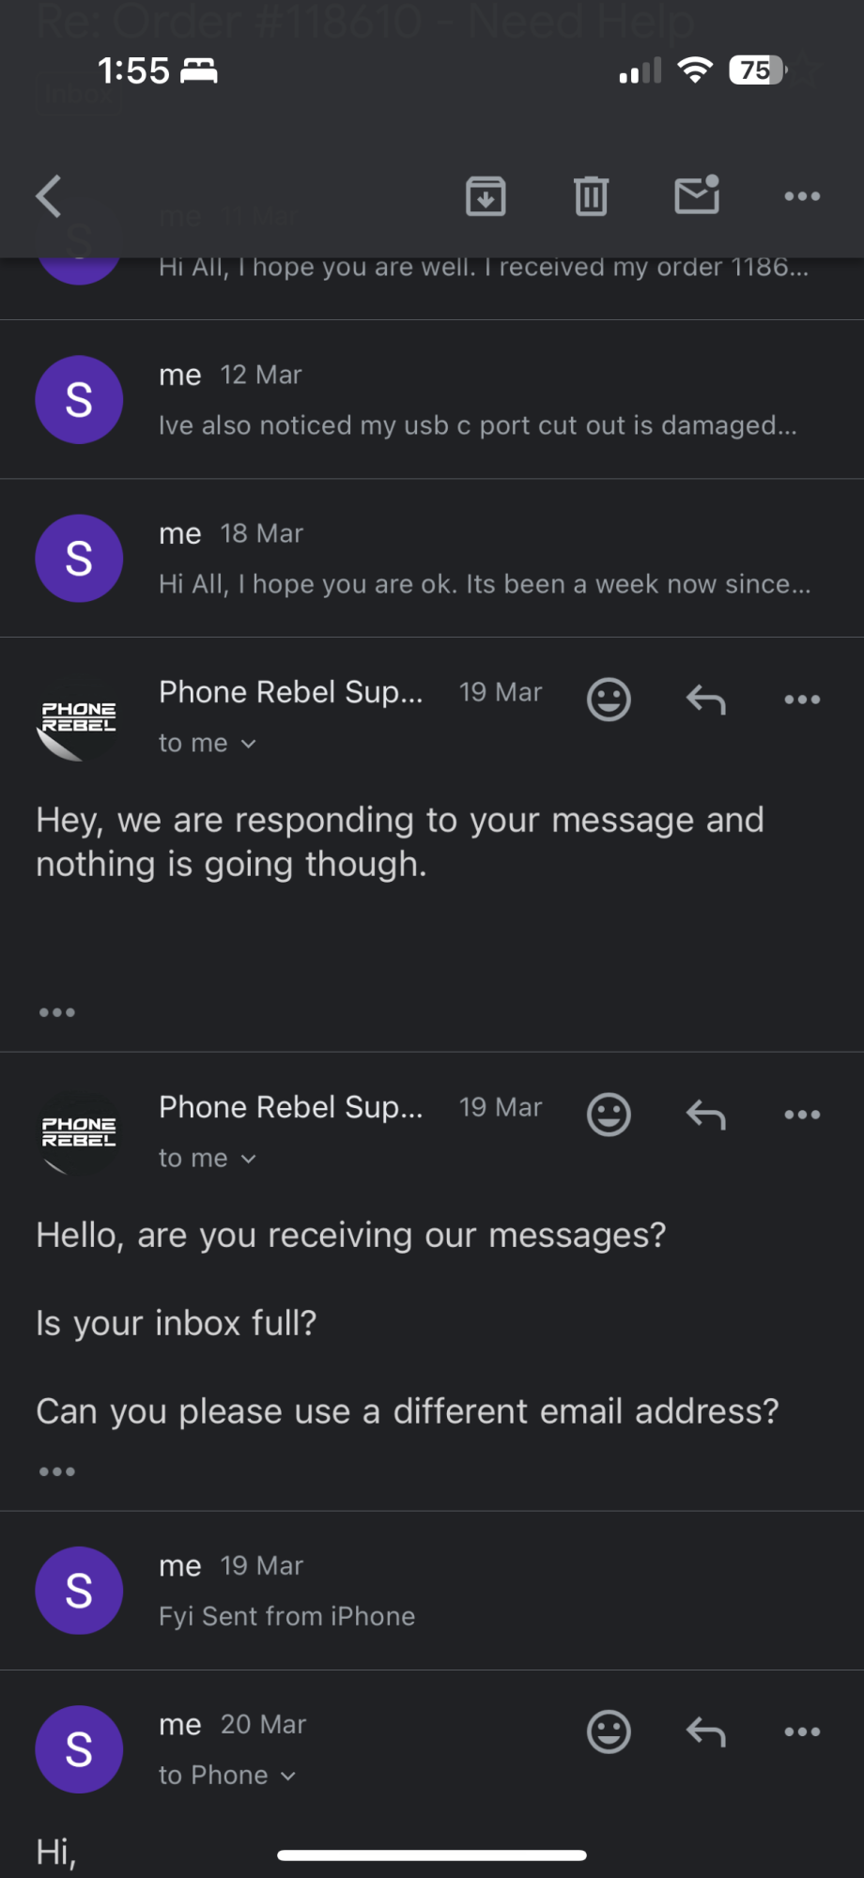
Task: Expand recipient details of first Phone Rebel email
Action: pos(208,743)
